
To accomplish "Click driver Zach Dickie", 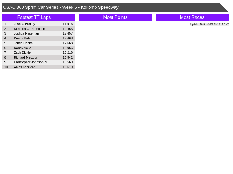I will coord(22,52).
